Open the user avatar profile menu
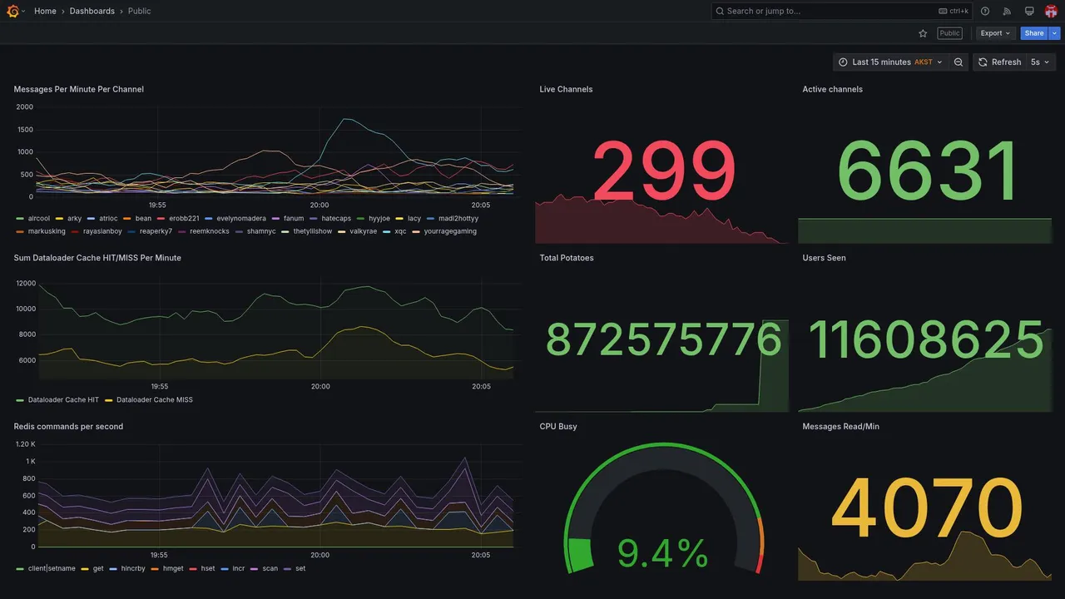The width and height of the screenshot is (1065, 599). (1051, 11)
